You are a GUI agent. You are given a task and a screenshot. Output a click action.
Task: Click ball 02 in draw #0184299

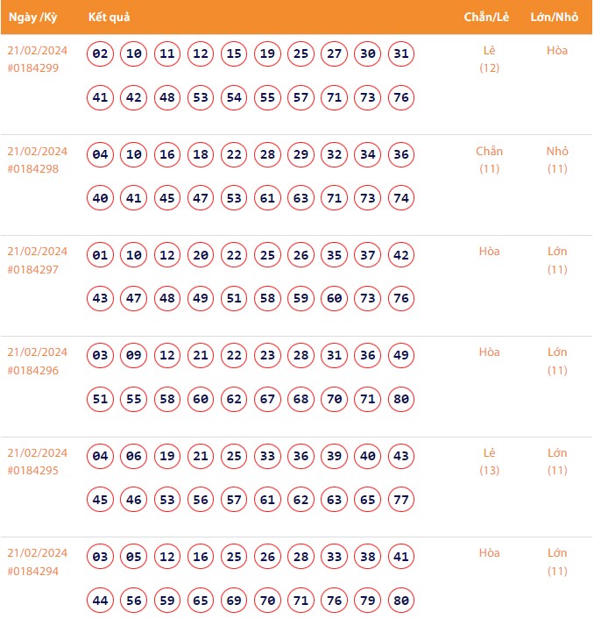101,54
